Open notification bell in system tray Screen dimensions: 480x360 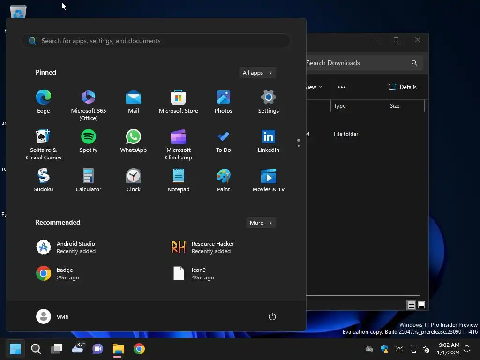pos(467,349)
